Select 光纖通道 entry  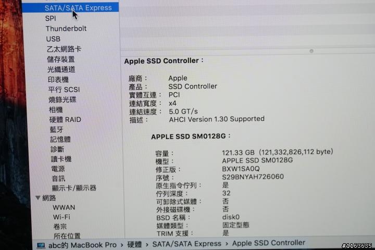tap(61, 69)
